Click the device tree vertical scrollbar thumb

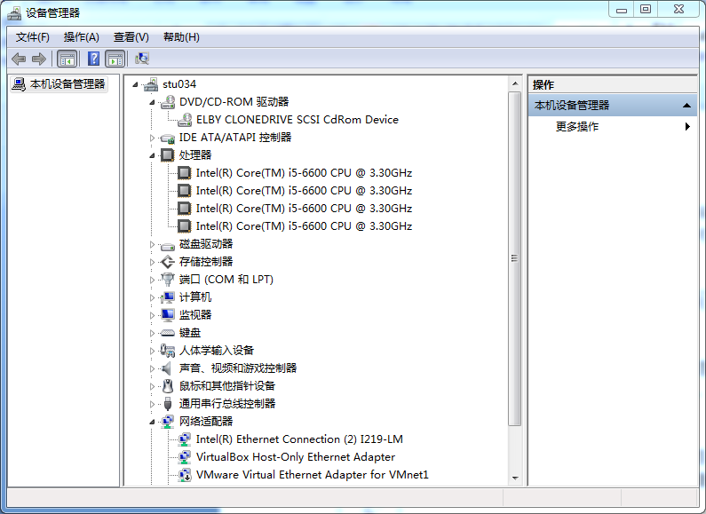[515, 258]
